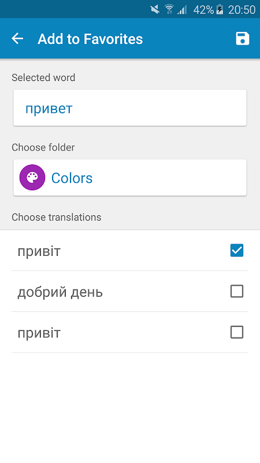Uncheck the first привіт translation checkbox
The height and width of the screenshot is (463, 260).
237,251
